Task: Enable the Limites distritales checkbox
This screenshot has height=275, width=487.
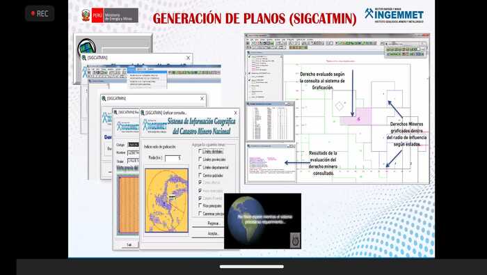Action: [200, 151]
